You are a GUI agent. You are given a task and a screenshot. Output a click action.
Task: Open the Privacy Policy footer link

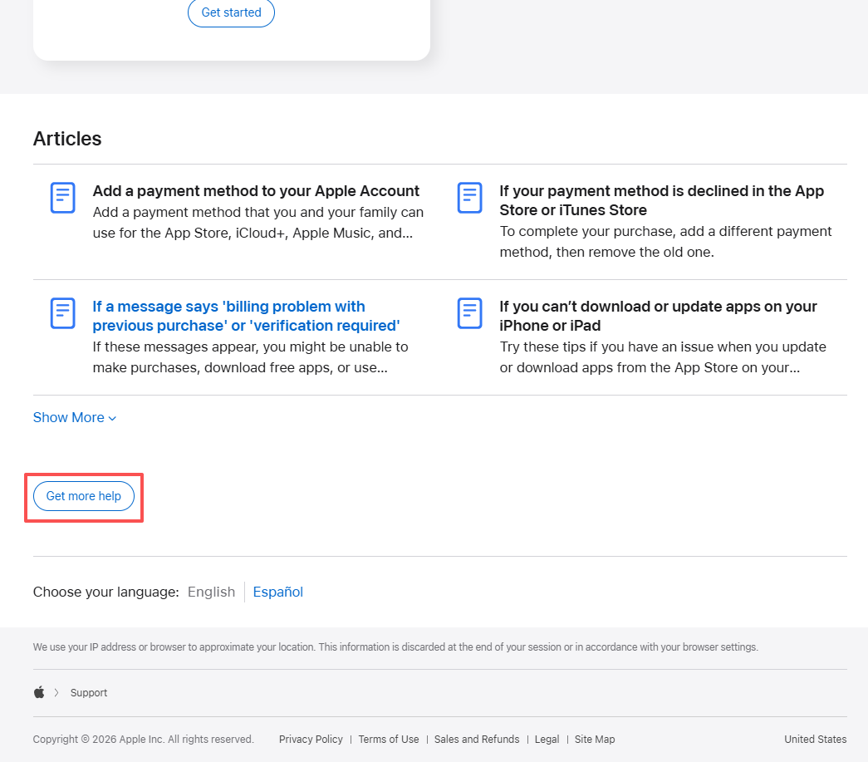(311, 740)
